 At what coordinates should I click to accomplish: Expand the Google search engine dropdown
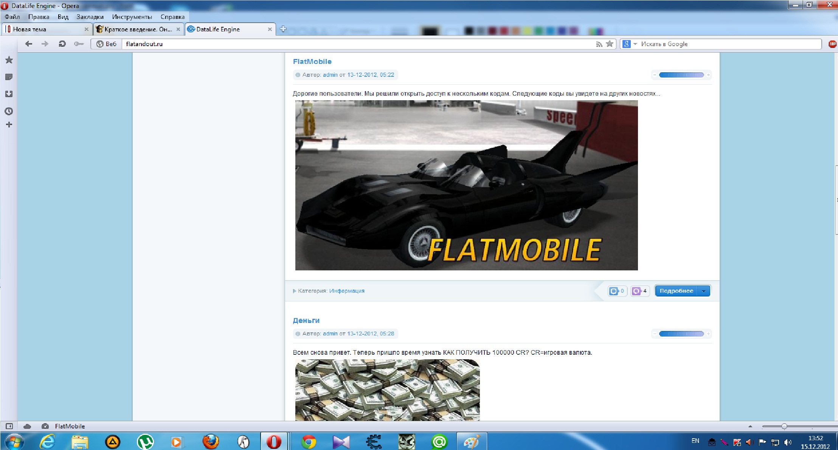click(635, 44)
